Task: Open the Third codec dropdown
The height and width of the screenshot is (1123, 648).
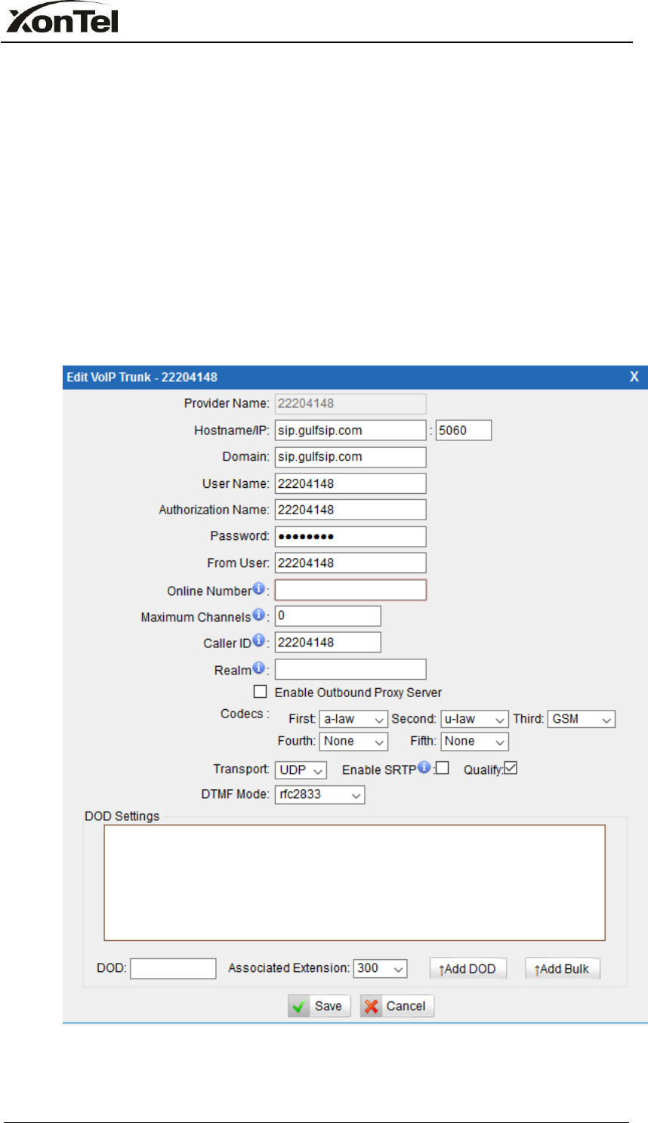Action: (582, 719)
